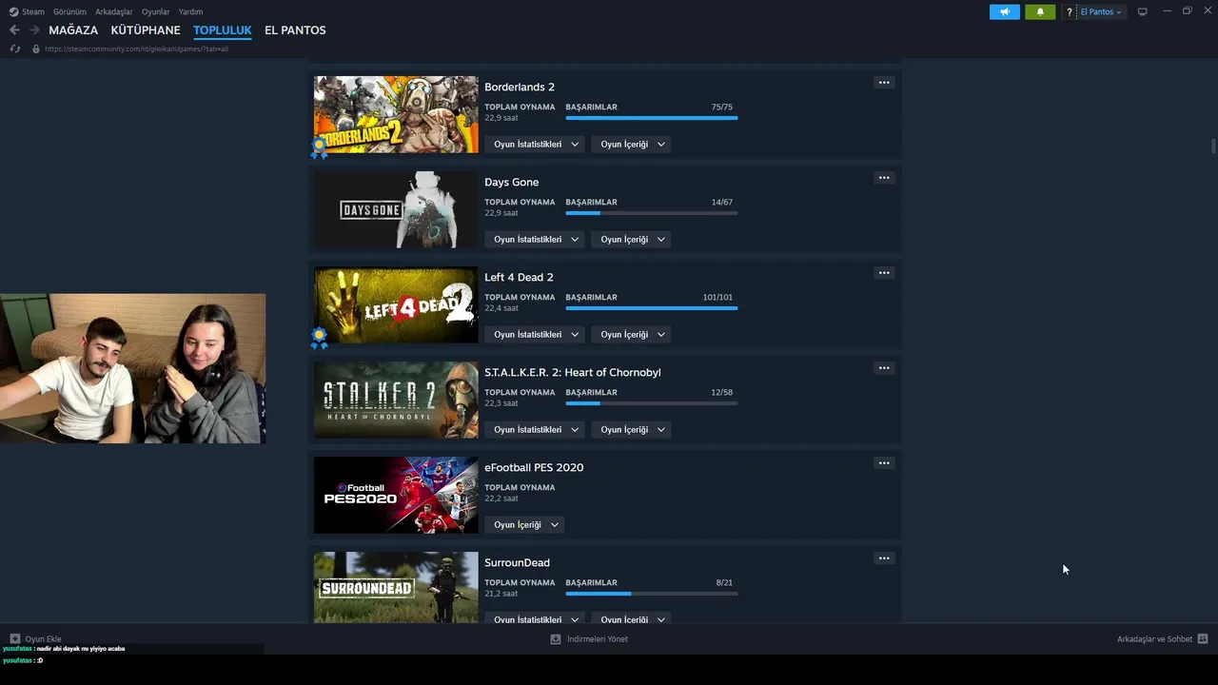Expand S.T.A.L.K.E.R. 2 Oyun İçeriği dropdown
The height and width of the screenshot is (685, 1218).
633,429
